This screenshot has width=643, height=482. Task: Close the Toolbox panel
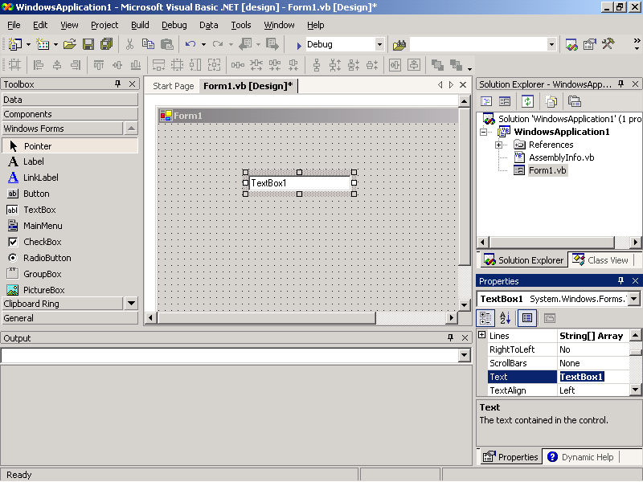[132, 84]
